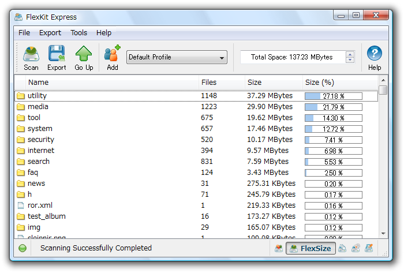
Task: Click the vertical scrollbar thumb
Action: pyautogui.click(x=383, y=90)
